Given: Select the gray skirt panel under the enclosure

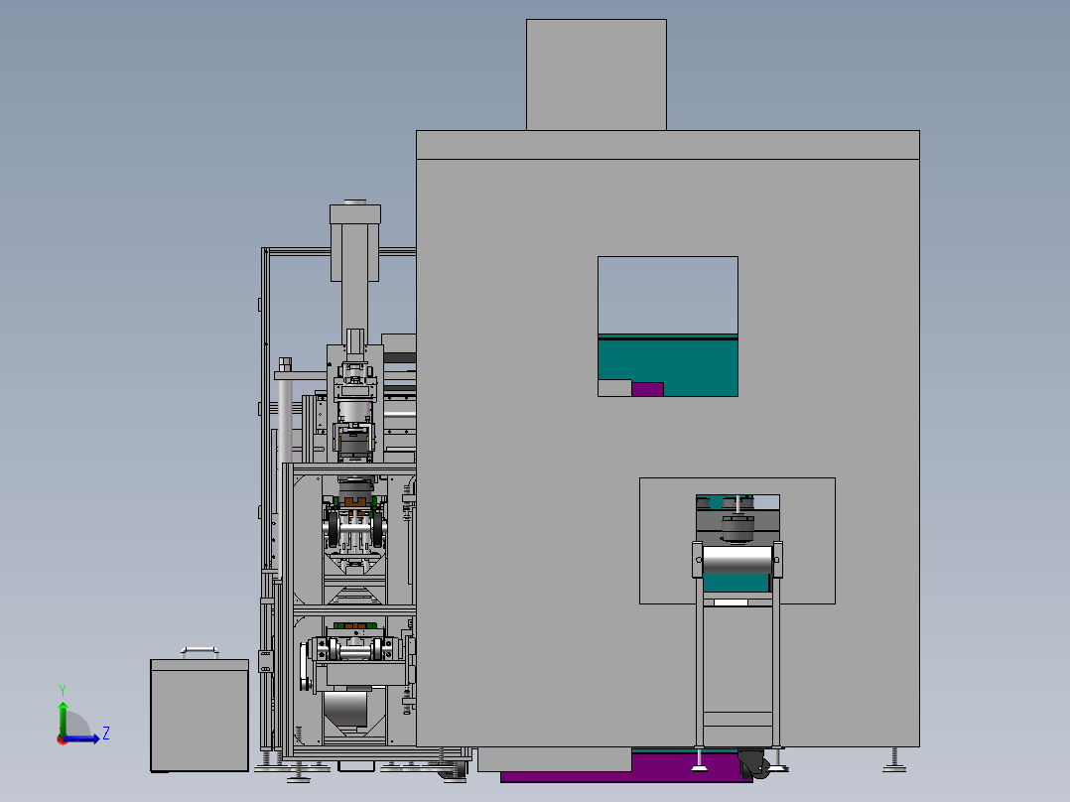Looking at the screenshot, I should coord(554,759).
